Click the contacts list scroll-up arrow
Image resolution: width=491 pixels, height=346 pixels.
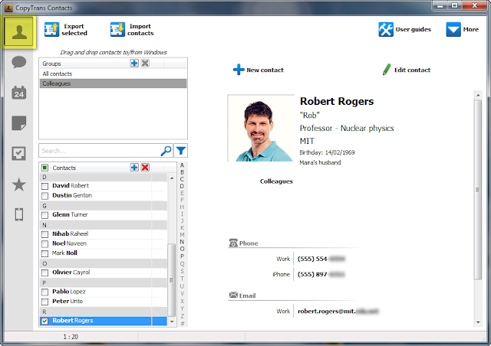tap(172, 178)
